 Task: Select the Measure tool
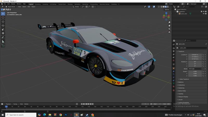(x=3, y=42)
